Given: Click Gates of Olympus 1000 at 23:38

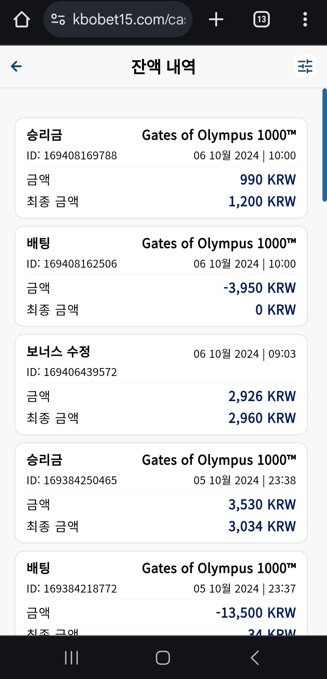Looking at the screenshot, I should click(219, 460).
